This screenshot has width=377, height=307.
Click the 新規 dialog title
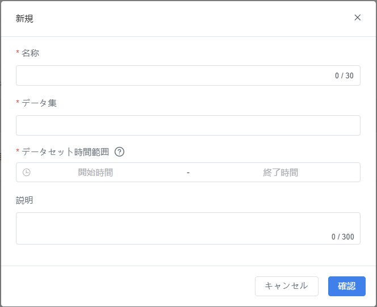click(x=24, y=19)
